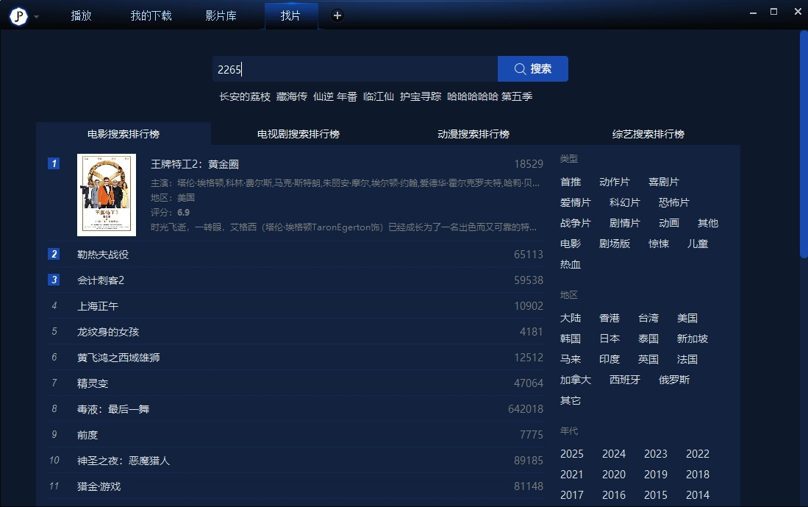Click the rank 2 badge for 勒热夫战役
The height and width of the screenshot is (507, 808).
tap(54, 254)
